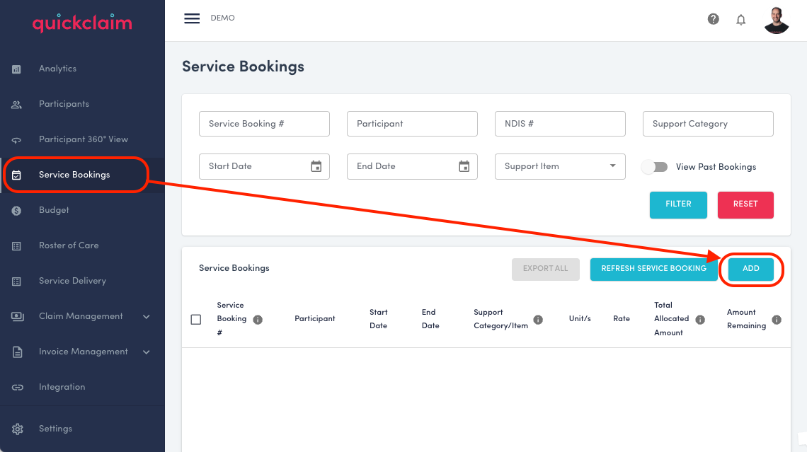
Task: Open Analytics from the sidebar
Action: pyautogui.click(x=17, y=69)
